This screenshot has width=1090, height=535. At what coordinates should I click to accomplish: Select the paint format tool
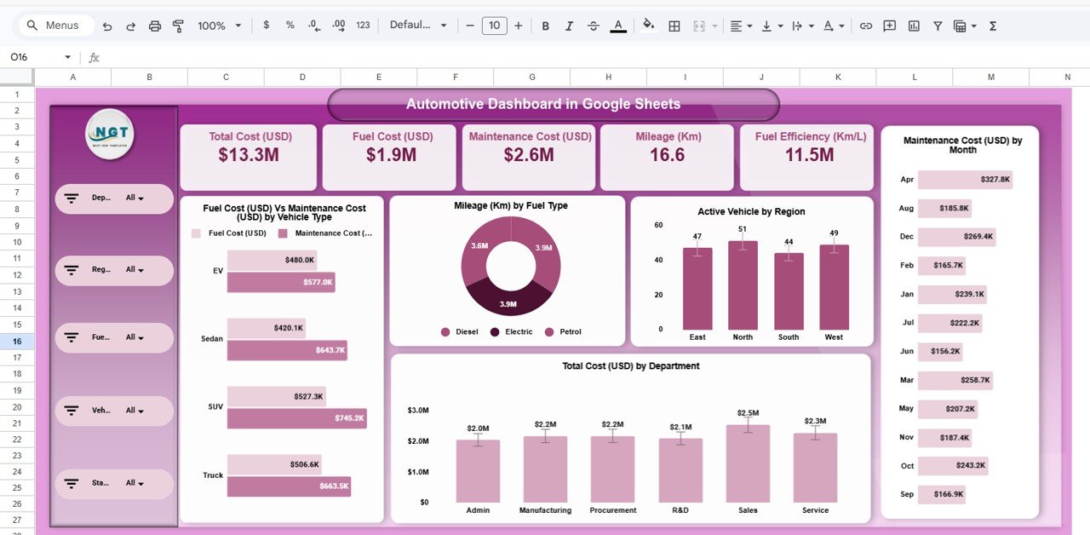[178, 26]
